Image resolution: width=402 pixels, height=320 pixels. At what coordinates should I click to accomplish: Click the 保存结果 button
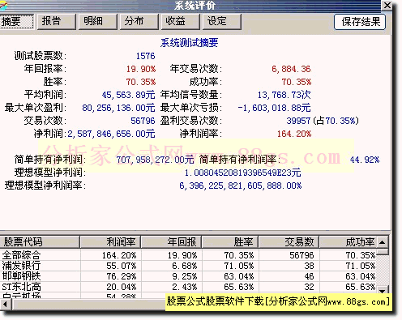[x=360, y=22]
